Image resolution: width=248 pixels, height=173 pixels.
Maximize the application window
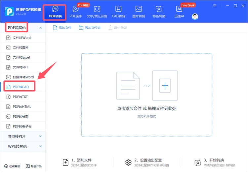coord(235,6)
